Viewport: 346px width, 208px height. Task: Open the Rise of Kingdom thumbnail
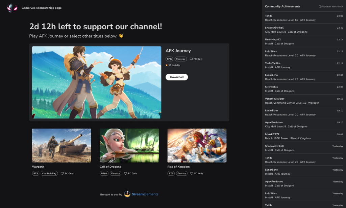coord(197,145)
